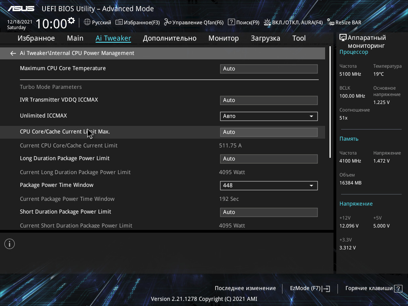The image size is (408, 306).
Task: Click the 16384 MB memory size value
Action: click(x=351, y=183)
